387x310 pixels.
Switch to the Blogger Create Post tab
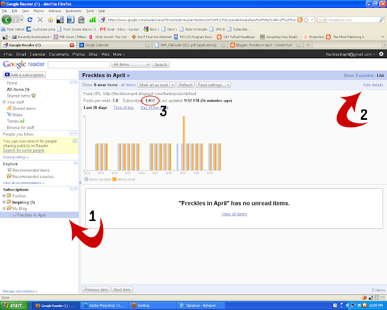click(265, 45)
